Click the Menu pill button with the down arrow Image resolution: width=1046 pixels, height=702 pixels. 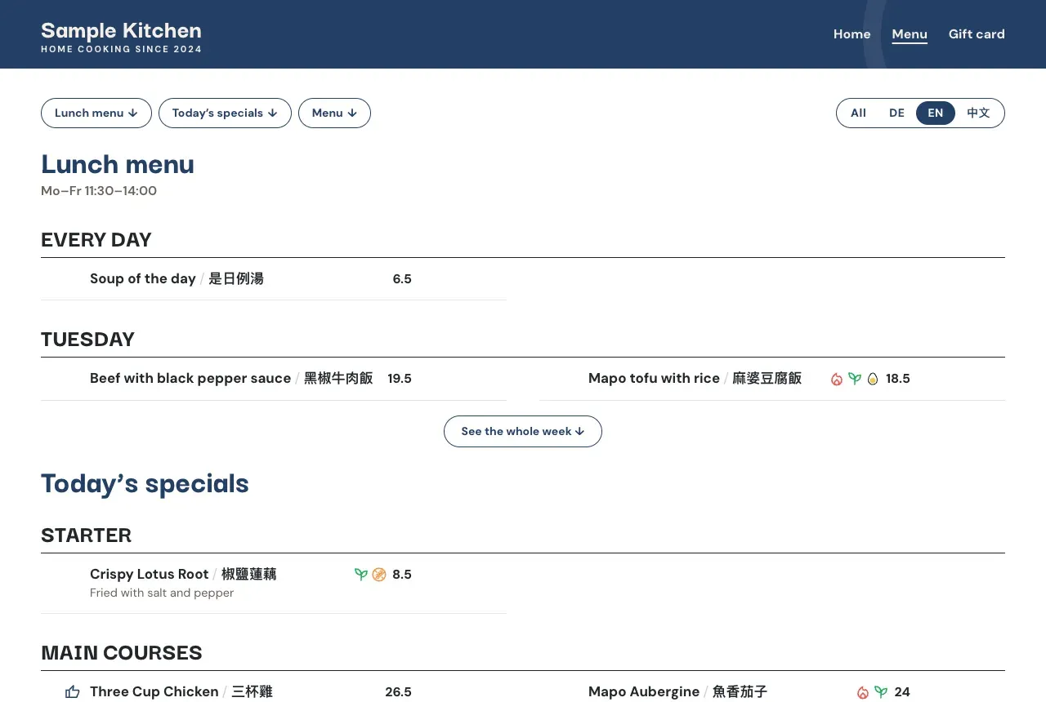(334, 113)
